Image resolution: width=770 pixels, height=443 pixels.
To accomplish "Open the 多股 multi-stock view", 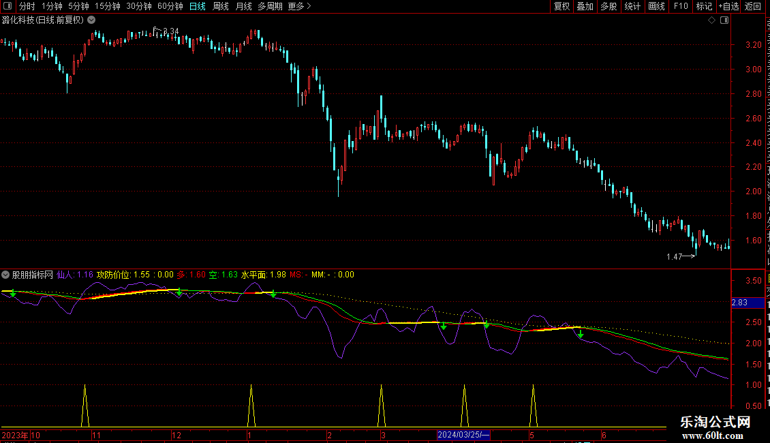I will pos(609,6).
